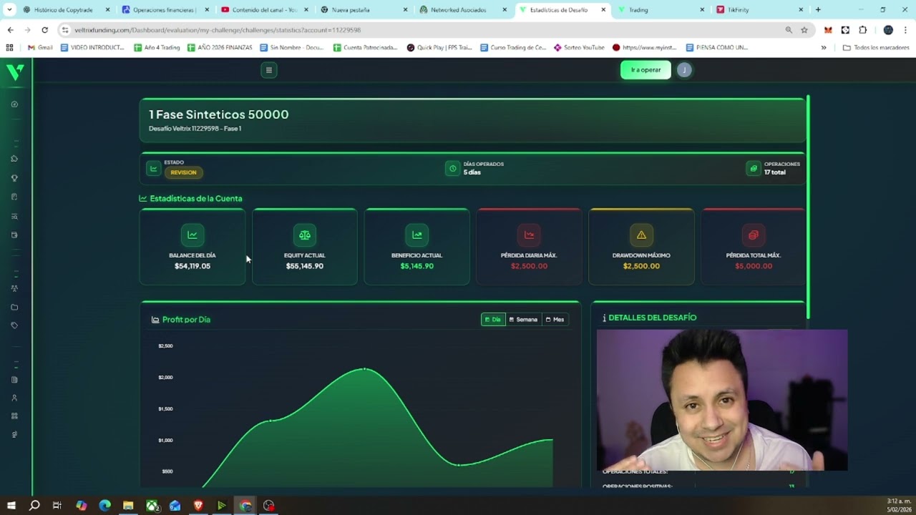
Task: Reload the page with browser refresh button
Action: [44, 30]
